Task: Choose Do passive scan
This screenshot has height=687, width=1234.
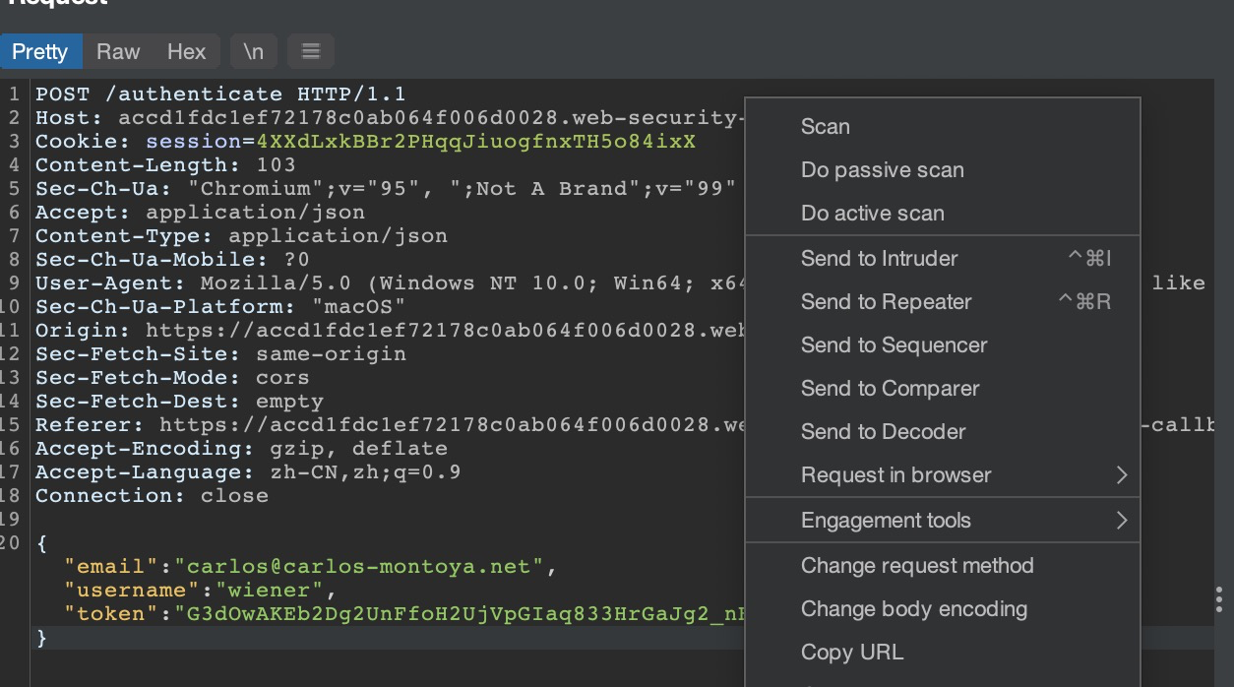Action: tap(882, 169)
